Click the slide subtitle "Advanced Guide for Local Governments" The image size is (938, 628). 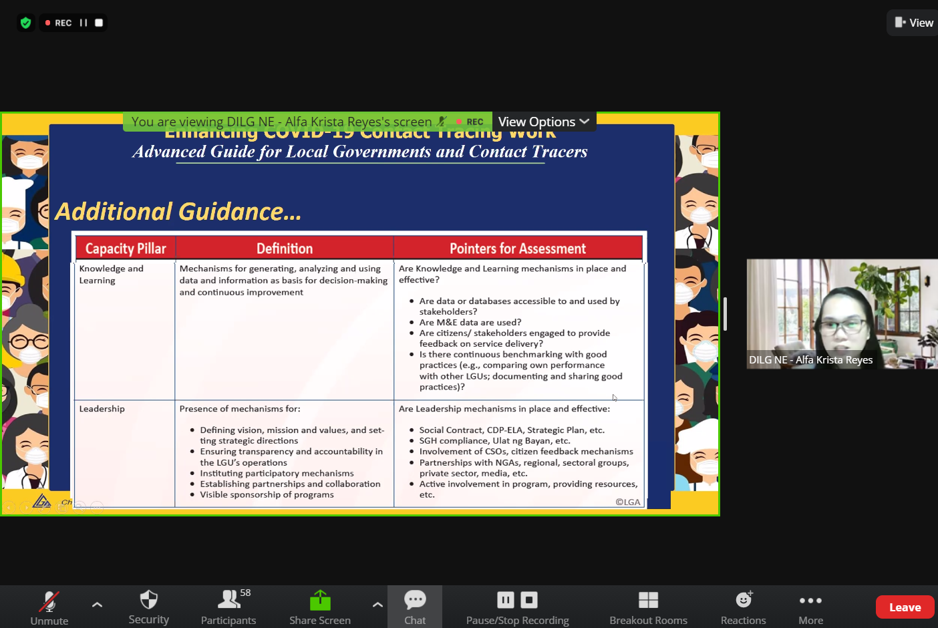360,152
